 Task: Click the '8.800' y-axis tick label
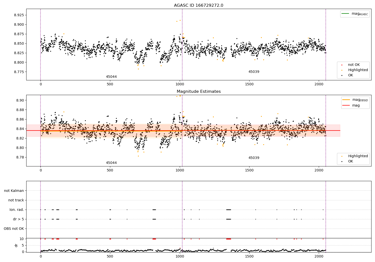[19, 63]
